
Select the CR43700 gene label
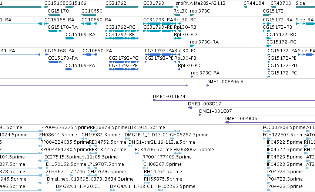click(281, 3)
